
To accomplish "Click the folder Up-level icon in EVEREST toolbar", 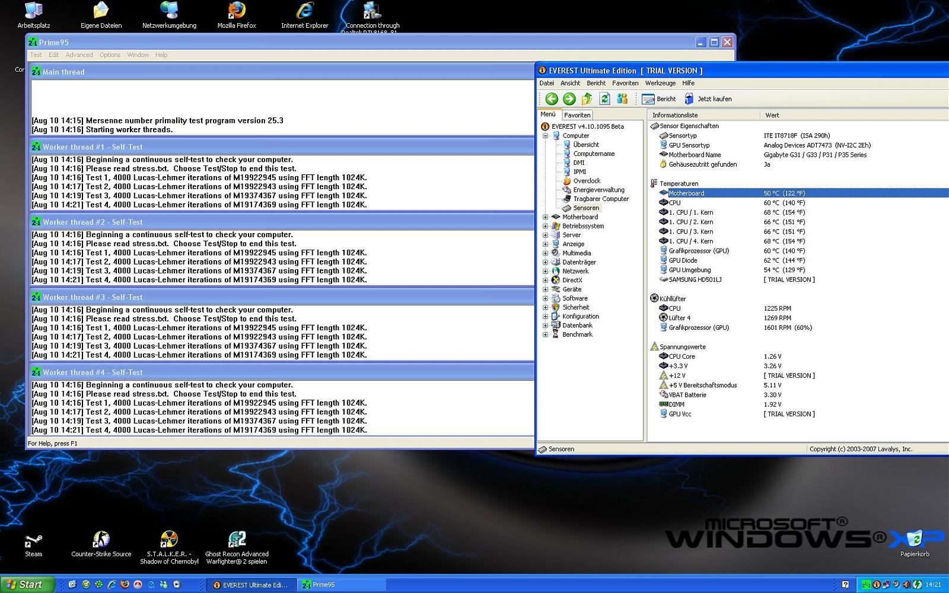I will click(x=587, y=99).
